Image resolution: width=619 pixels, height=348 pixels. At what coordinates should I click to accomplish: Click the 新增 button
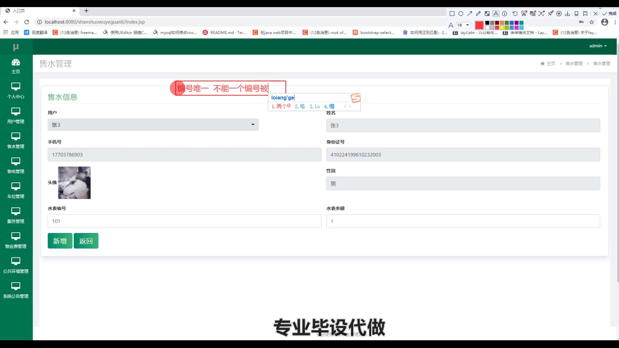(60, 241)
